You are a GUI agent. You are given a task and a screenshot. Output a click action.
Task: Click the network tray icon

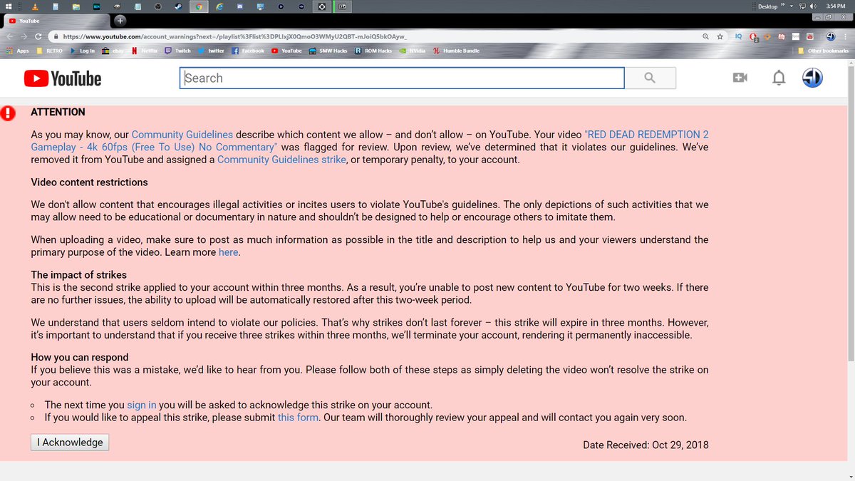coord(802,6)
